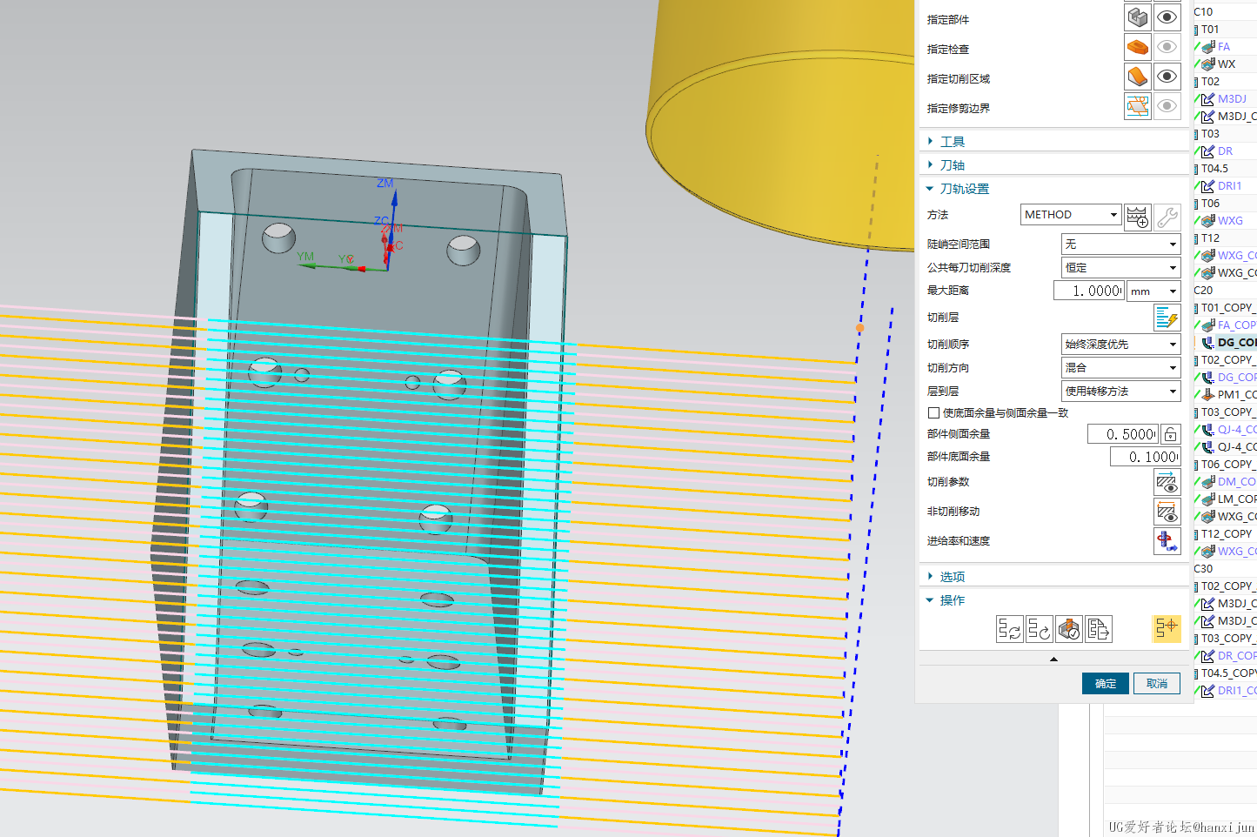Click the M3DJ drilling operation icon under T02
Screen dimensions: 1257x837
(x=1208, y=99)
